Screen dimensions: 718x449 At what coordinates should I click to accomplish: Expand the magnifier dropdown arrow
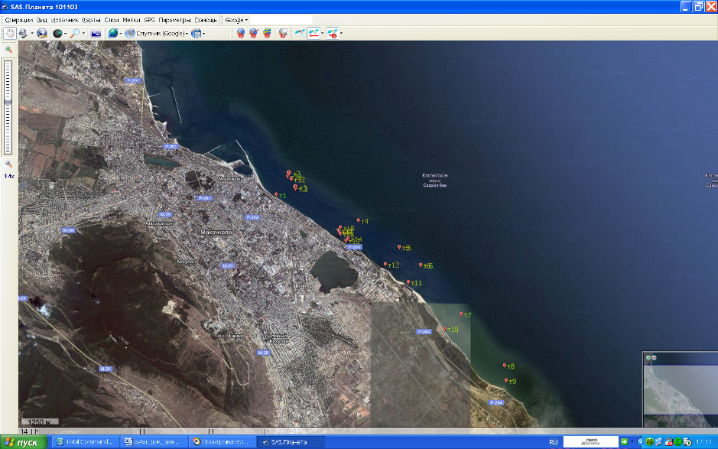(x=83, y=34)
